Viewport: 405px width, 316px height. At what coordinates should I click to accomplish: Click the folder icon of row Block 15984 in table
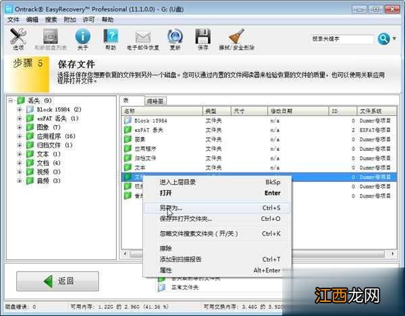pos(128,121)
